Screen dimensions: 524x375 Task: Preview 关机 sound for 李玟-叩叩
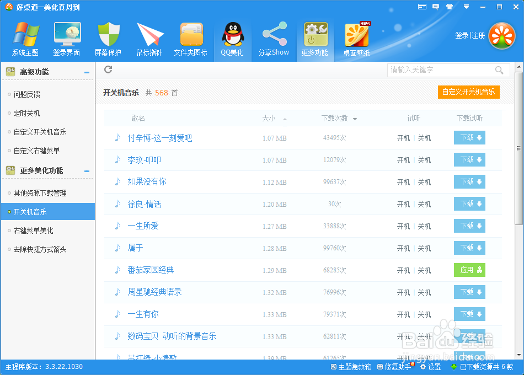(x=424, y=159)
